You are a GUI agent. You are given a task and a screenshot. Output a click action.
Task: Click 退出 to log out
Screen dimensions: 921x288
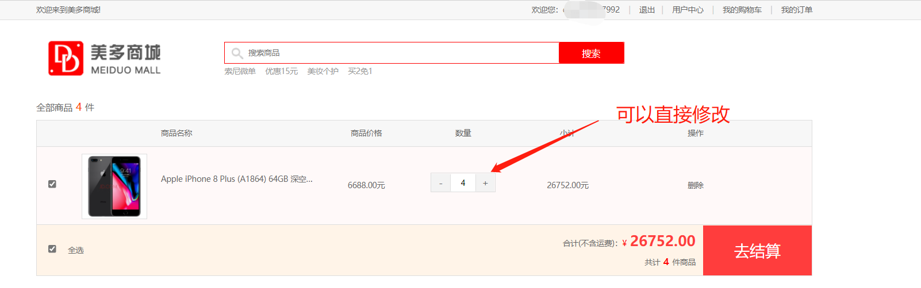tap(647, 10)
